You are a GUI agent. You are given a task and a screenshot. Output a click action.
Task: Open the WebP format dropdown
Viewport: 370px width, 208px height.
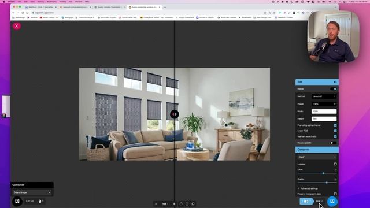tap(317, 157)
